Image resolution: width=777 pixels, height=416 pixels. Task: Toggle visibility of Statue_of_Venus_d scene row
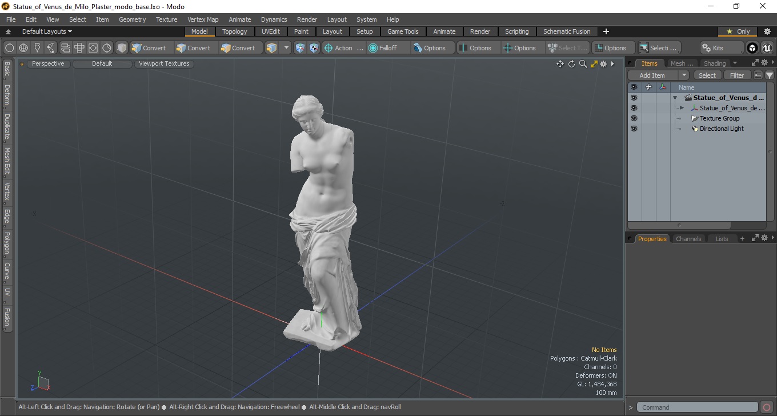[634, 98]
